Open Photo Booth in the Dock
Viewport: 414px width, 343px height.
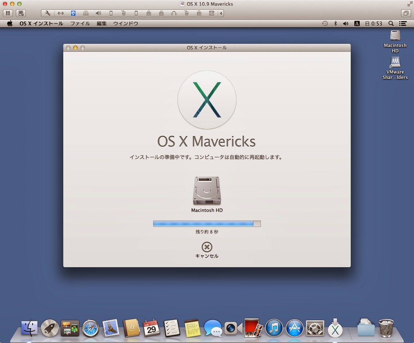[x=253, y=328]
